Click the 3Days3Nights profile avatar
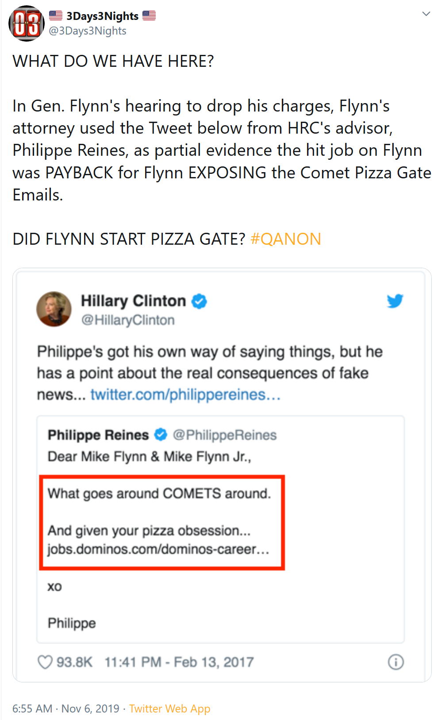The height and width of the screenshot is (720, 434). (27, 23)
